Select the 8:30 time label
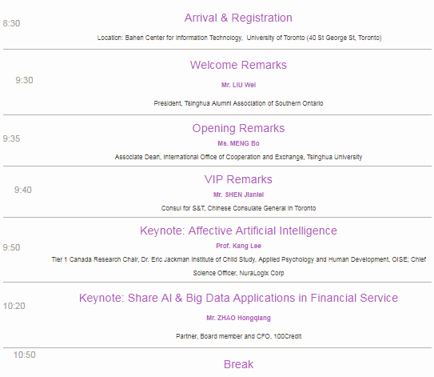This screenshot has height=377, width=434. click(x=11, y=23)
